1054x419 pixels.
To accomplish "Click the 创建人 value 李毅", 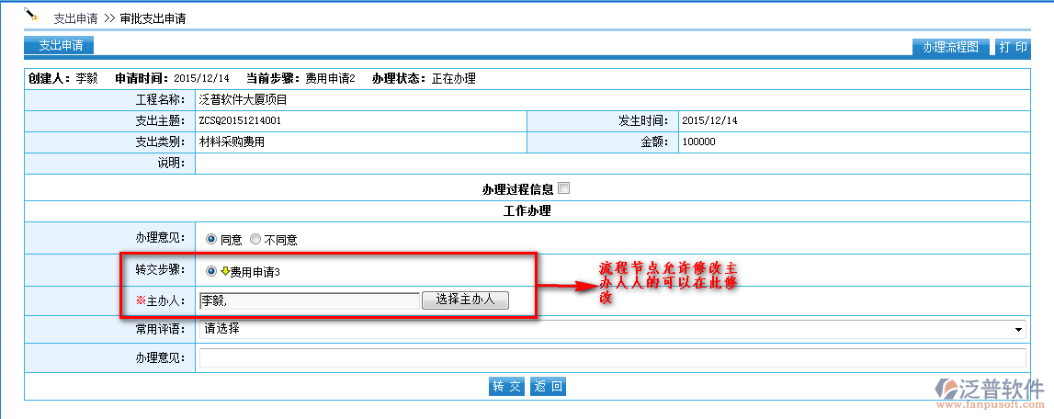I will coord(86,79).
